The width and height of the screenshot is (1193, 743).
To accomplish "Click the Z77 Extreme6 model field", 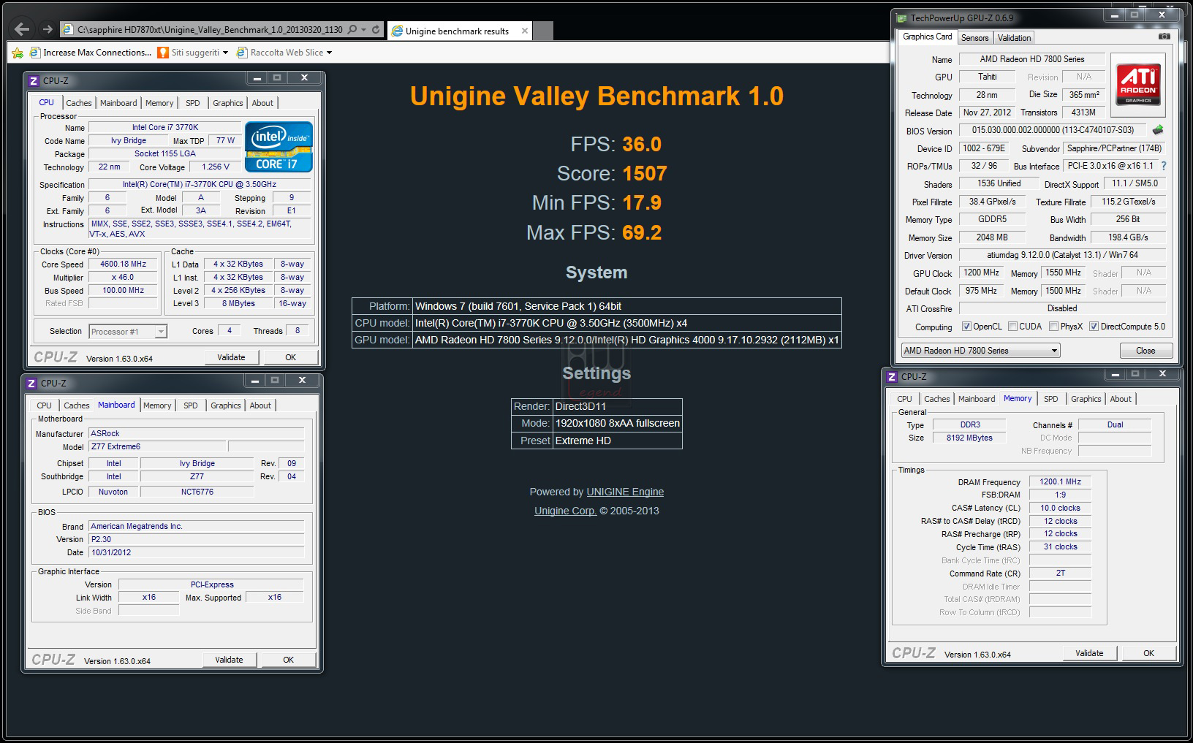I will pos(156,446).
